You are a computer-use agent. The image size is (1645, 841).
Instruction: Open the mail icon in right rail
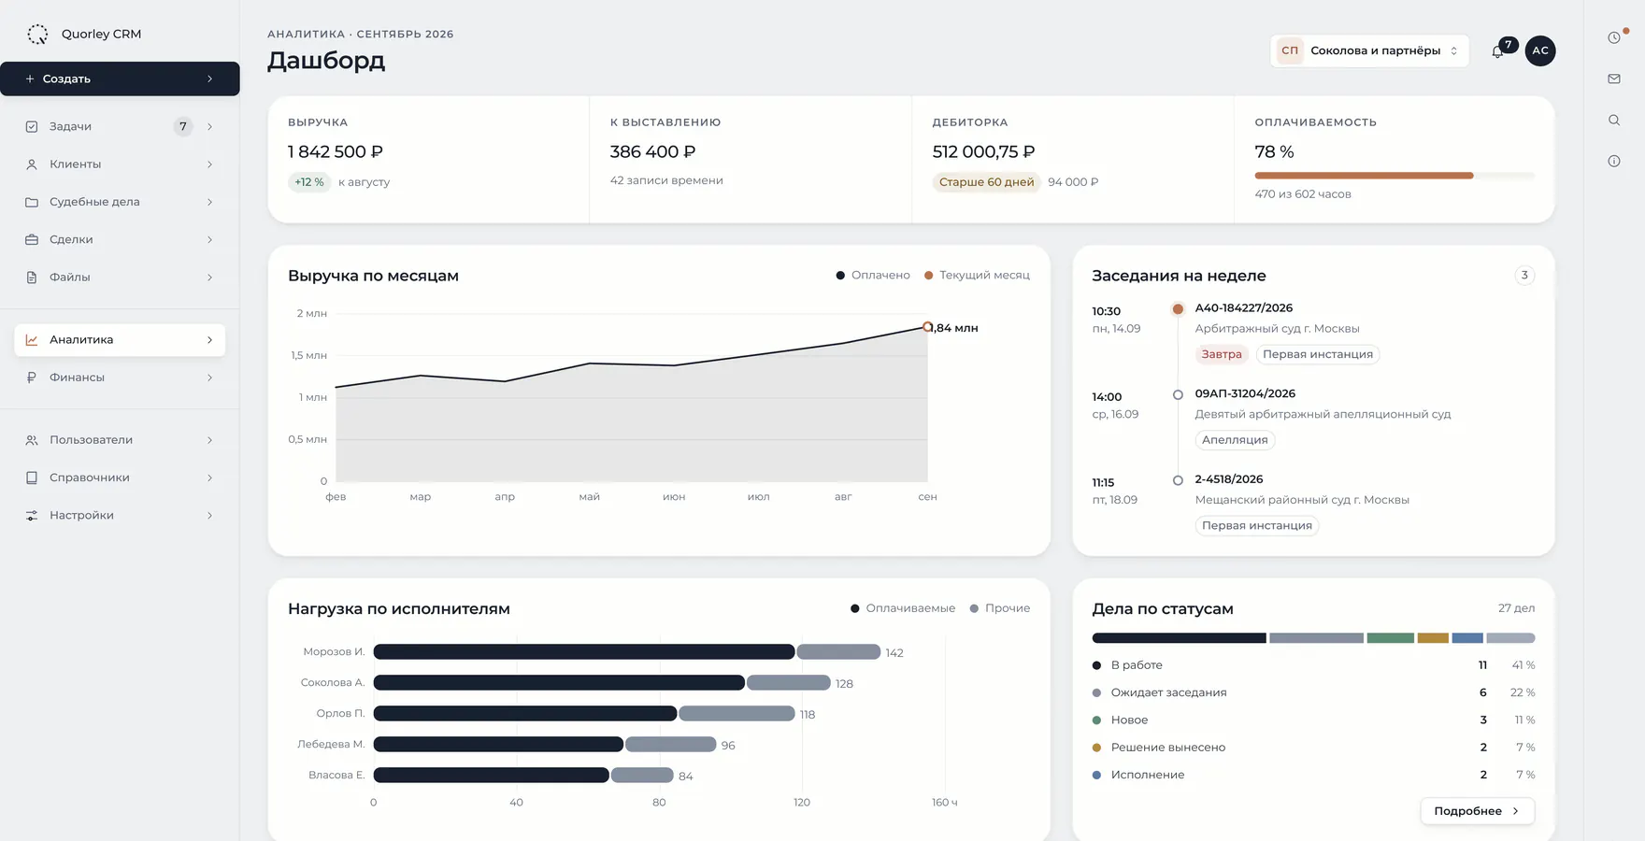pos(1614,78)
